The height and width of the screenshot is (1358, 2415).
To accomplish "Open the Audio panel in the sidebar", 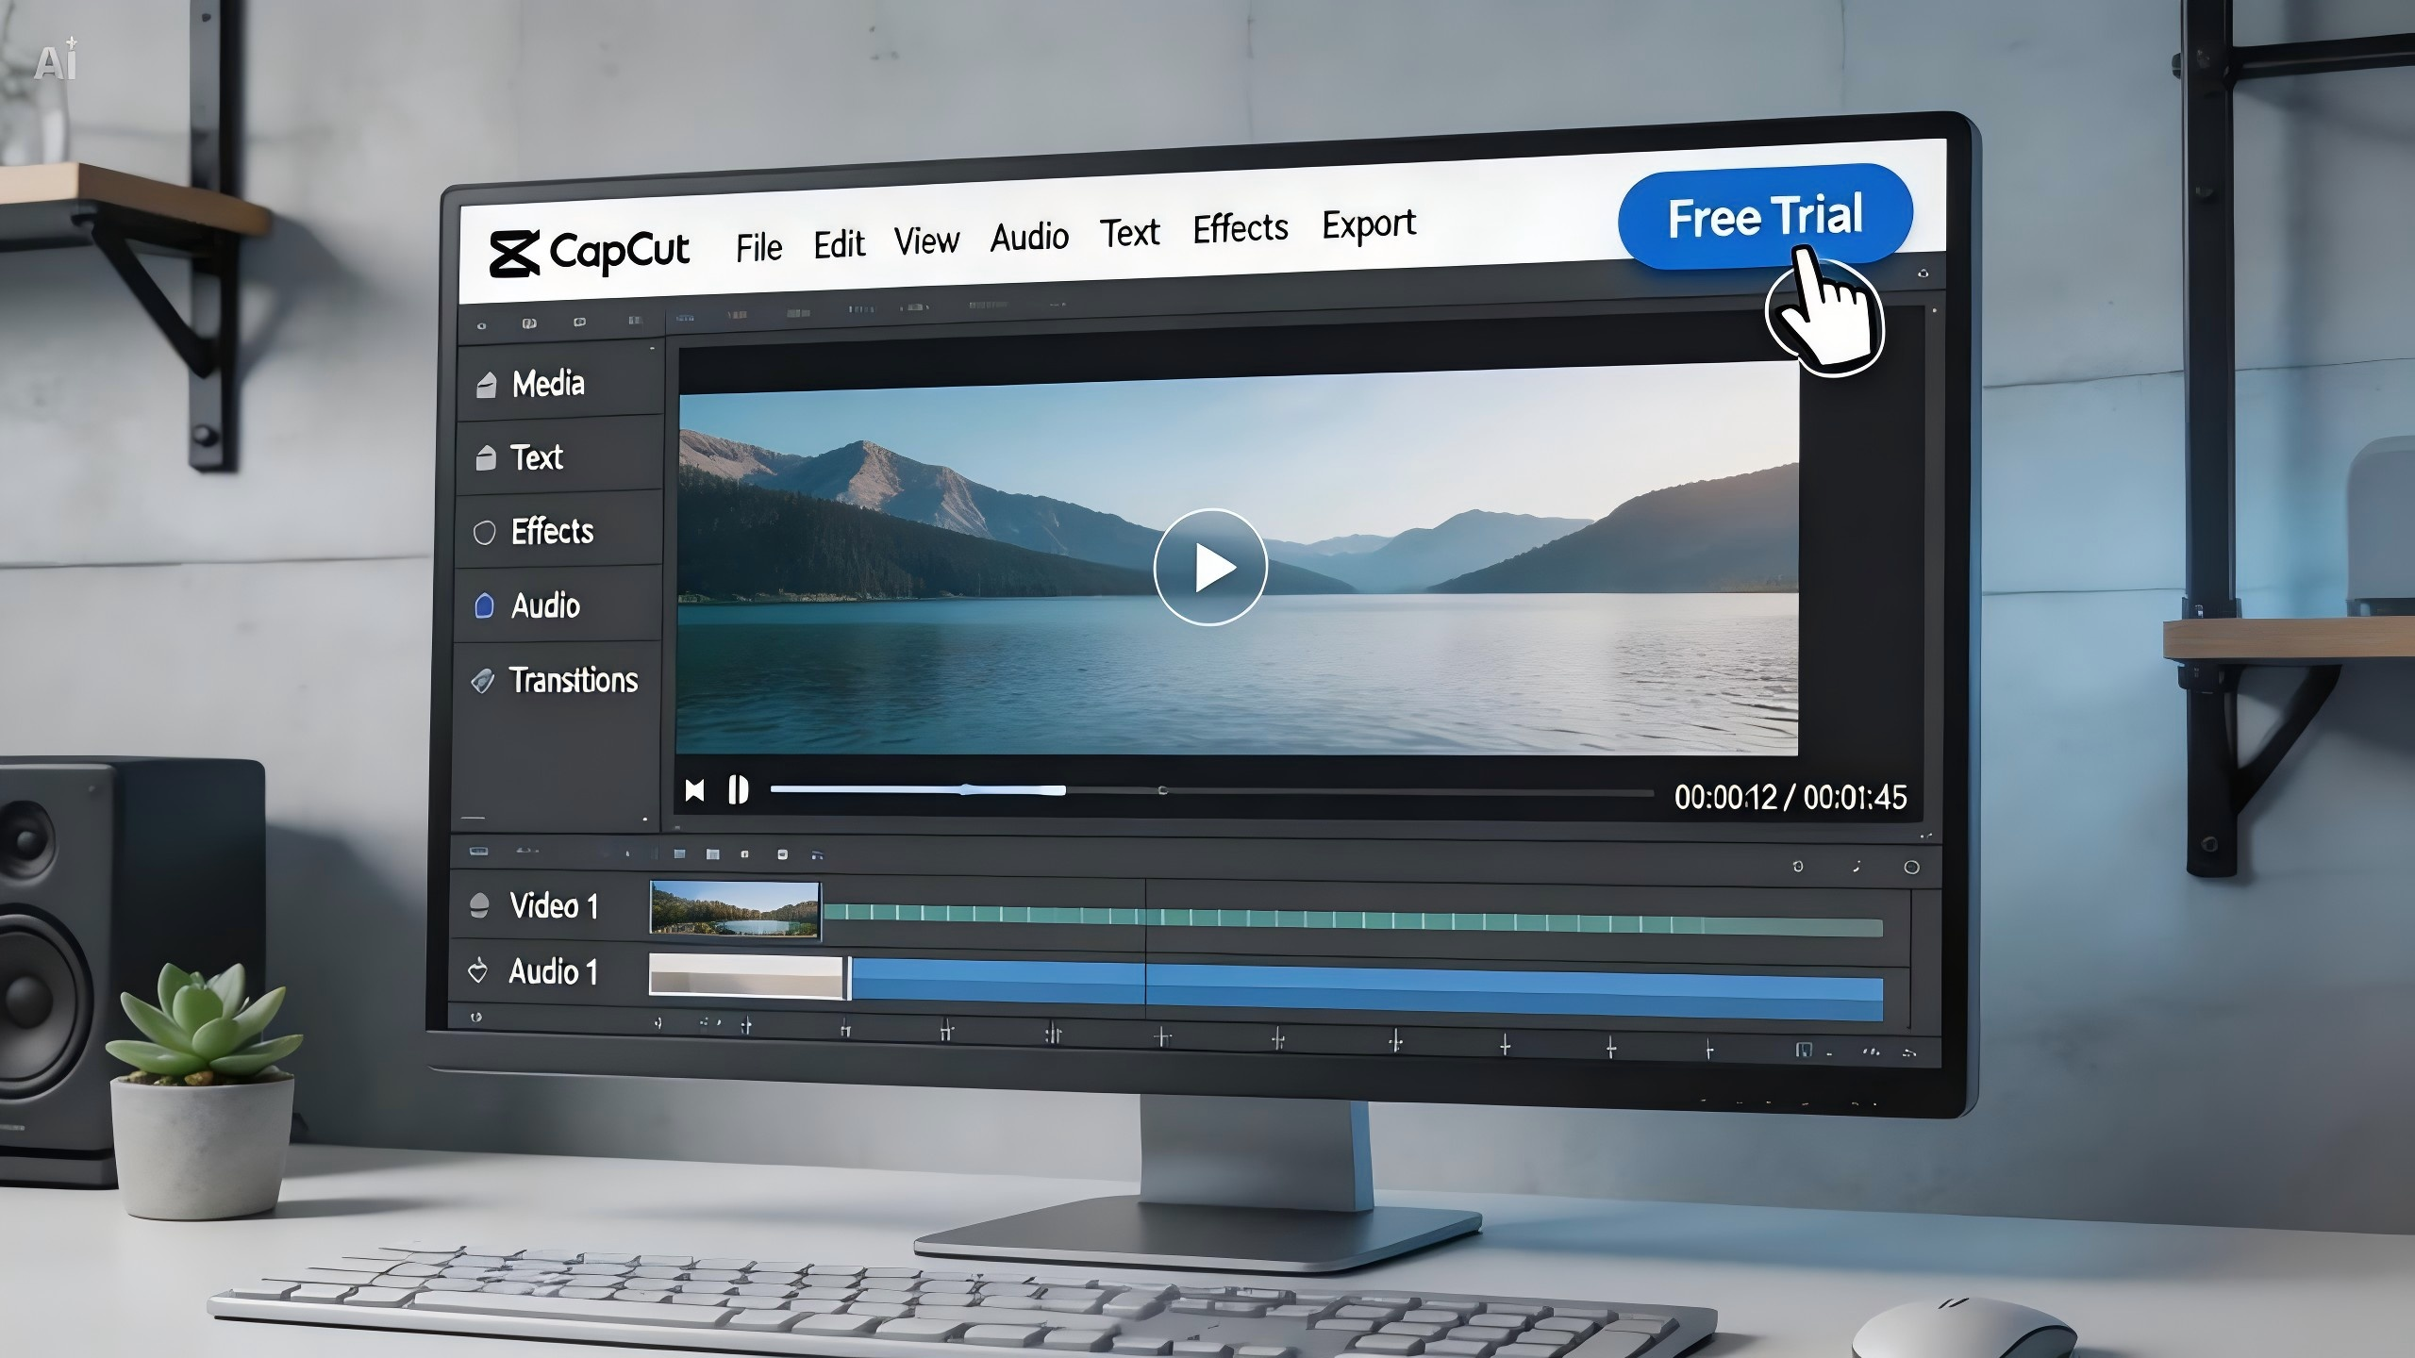I will (x=544, y=606).
